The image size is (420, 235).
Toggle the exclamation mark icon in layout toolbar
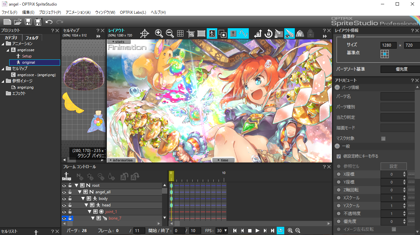click(233, 33)
